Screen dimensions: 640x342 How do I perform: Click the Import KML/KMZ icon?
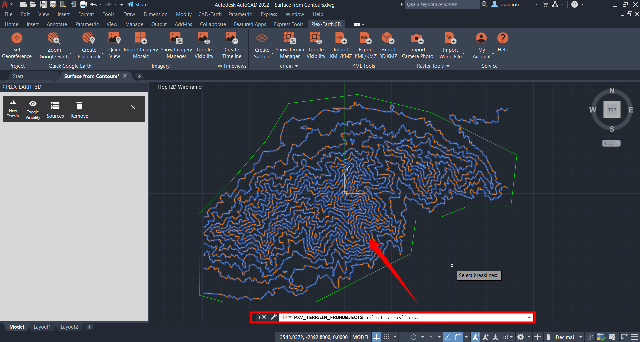tap(341, 39)
